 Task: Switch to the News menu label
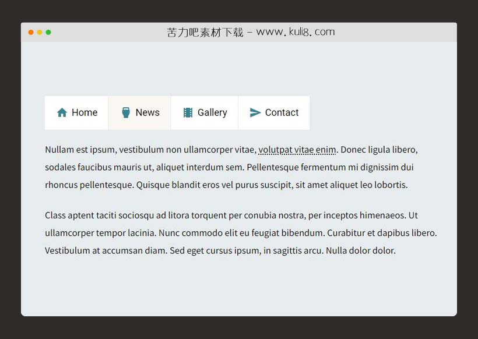click(147, 112)
